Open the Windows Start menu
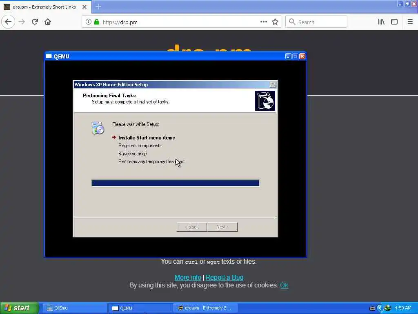The height and width of the screenshot is (314, 418). coord(19,308)
